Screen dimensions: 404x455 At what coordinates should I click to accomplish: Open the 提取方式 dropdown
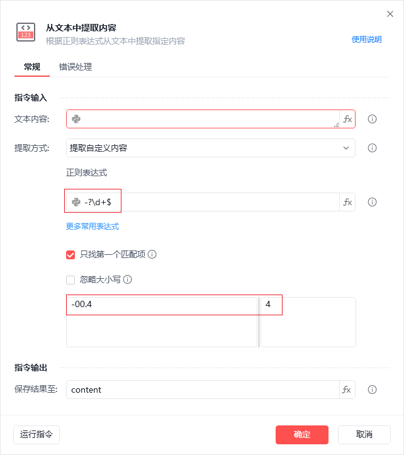(x=211, y=148)
